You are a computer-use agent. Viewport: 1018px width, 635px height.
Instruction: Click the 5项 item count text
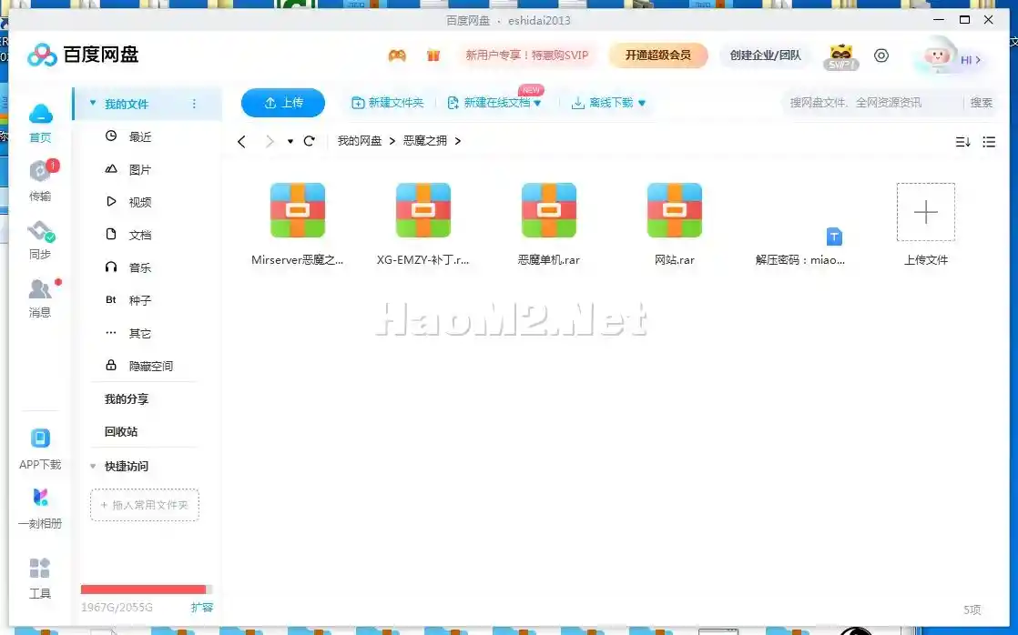pos(972,610)
